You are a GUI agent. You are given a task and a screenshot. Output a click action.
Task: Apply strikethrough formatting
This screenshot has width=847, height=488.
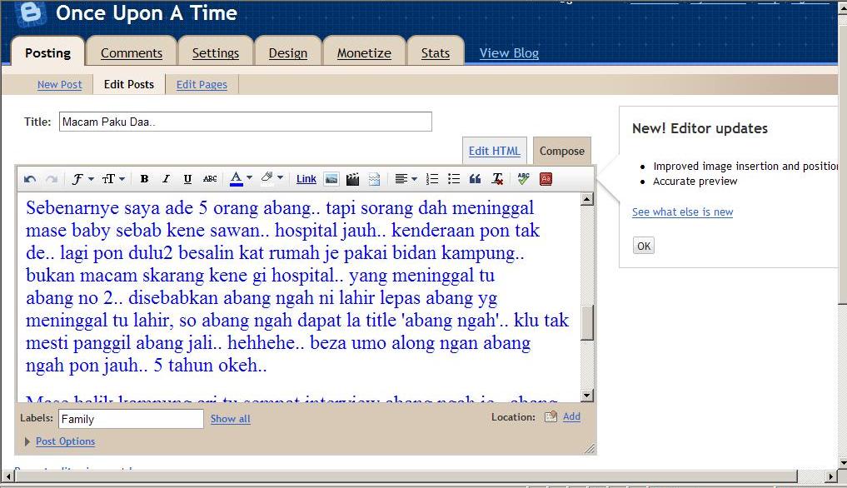click(x=210, y=179)
